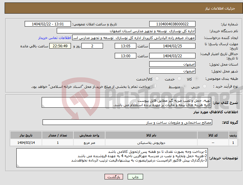Click the remaining time field 22:56:49
The width and height of the screenshot is (243, 185).
[x=60, y=46]
